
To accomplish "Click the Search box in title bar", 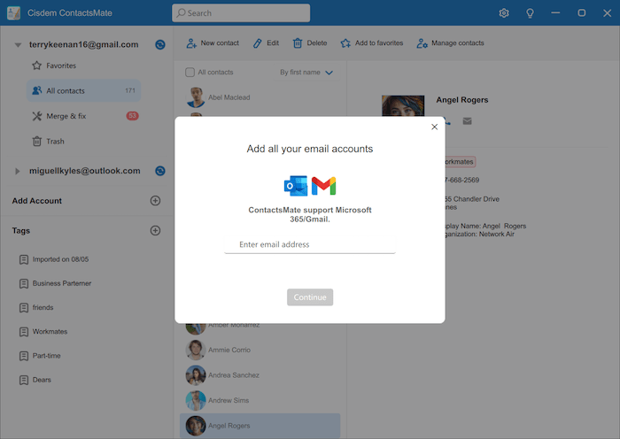I will click(241, 13).
